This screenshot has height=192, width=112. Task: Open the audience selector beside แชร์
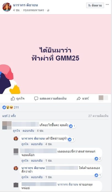tap(103, 98)
